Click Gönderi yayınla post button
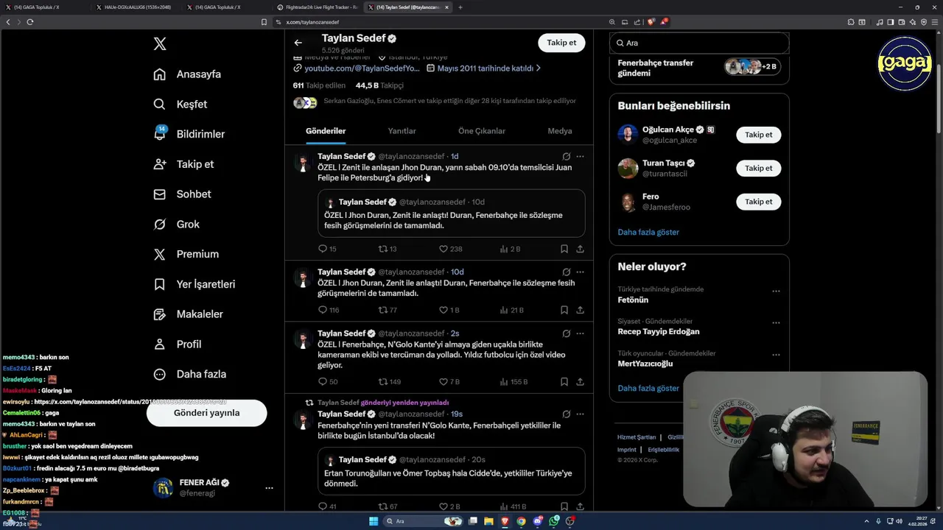 (x=207, y=413)
